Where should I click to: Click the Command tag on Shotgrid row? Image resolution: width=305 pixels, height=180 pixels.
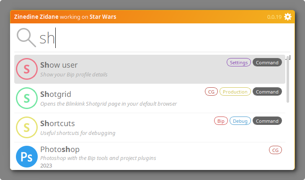267,92
